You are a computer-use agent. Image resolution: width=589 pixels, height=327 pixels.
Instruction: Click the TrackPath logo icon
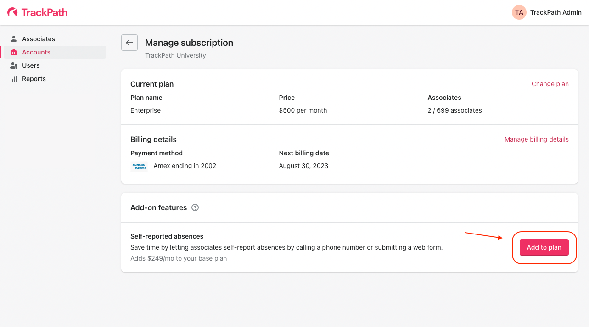[x=12, y=12]
